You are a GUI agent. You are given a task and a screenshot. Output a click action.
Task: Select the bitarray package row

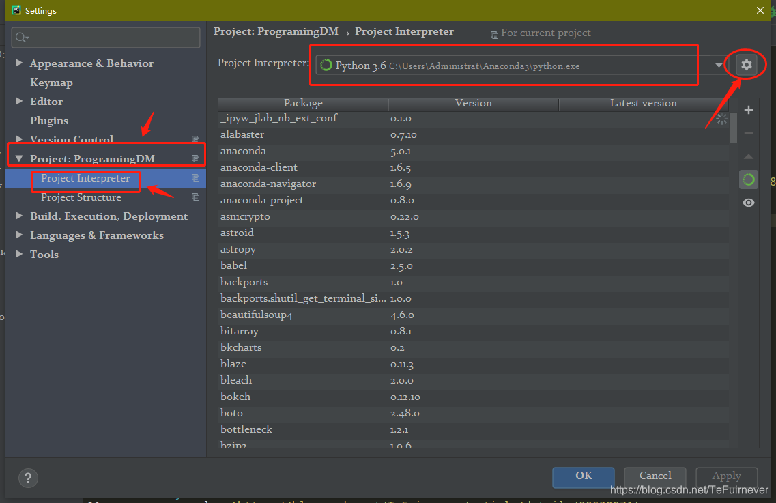(x=473, y=331)
